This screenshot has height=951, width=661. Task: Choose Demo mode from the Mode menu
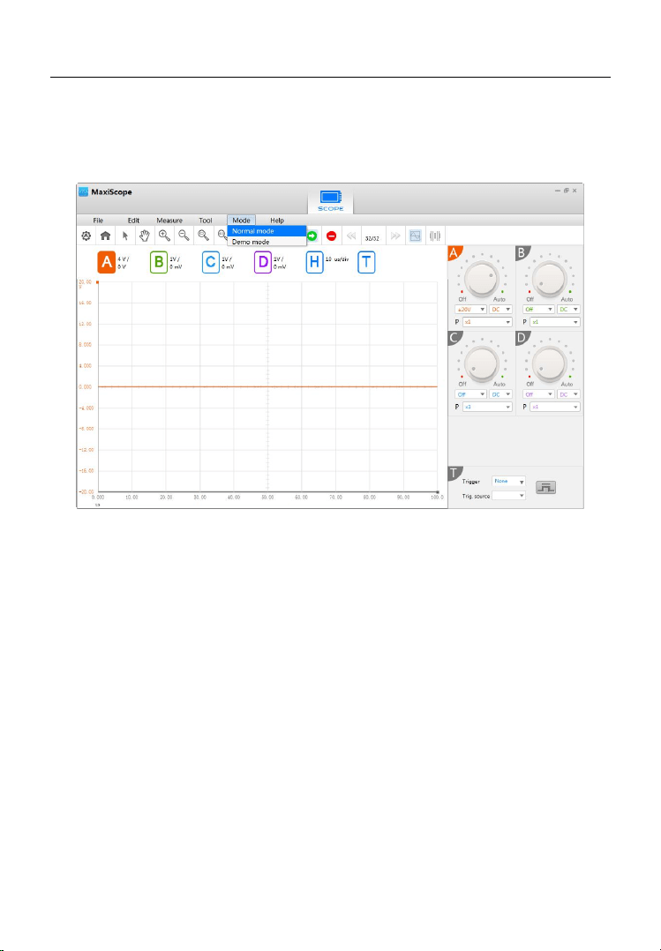click(267, 242)
